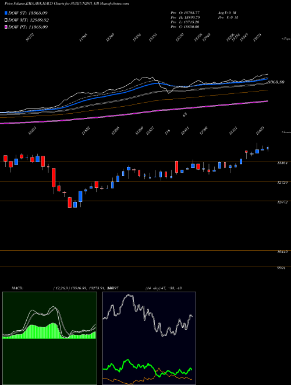Click the blue DOW ST legend swatch
Viewport: 291px width, 385px height.
(x=6, y=13)
